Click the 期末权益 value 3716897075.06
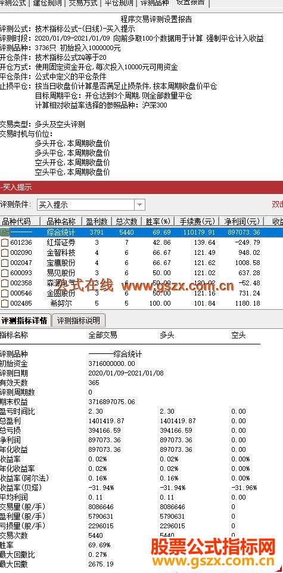This screenshot has width=283, height=573. (111, 402)
